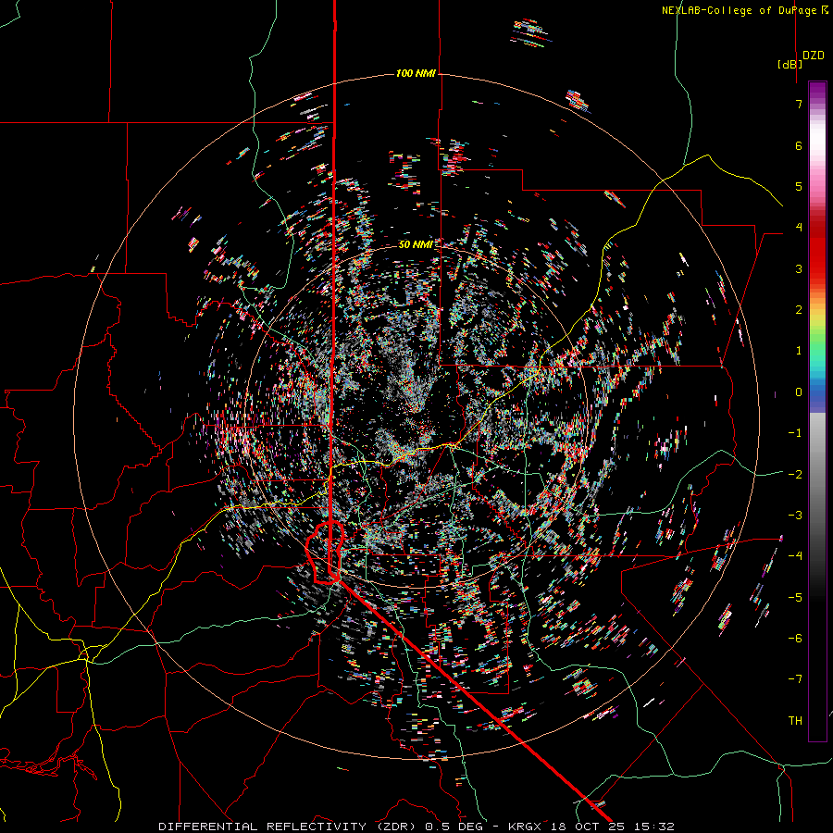Click the -1 dB scale value

coord(795,433)
